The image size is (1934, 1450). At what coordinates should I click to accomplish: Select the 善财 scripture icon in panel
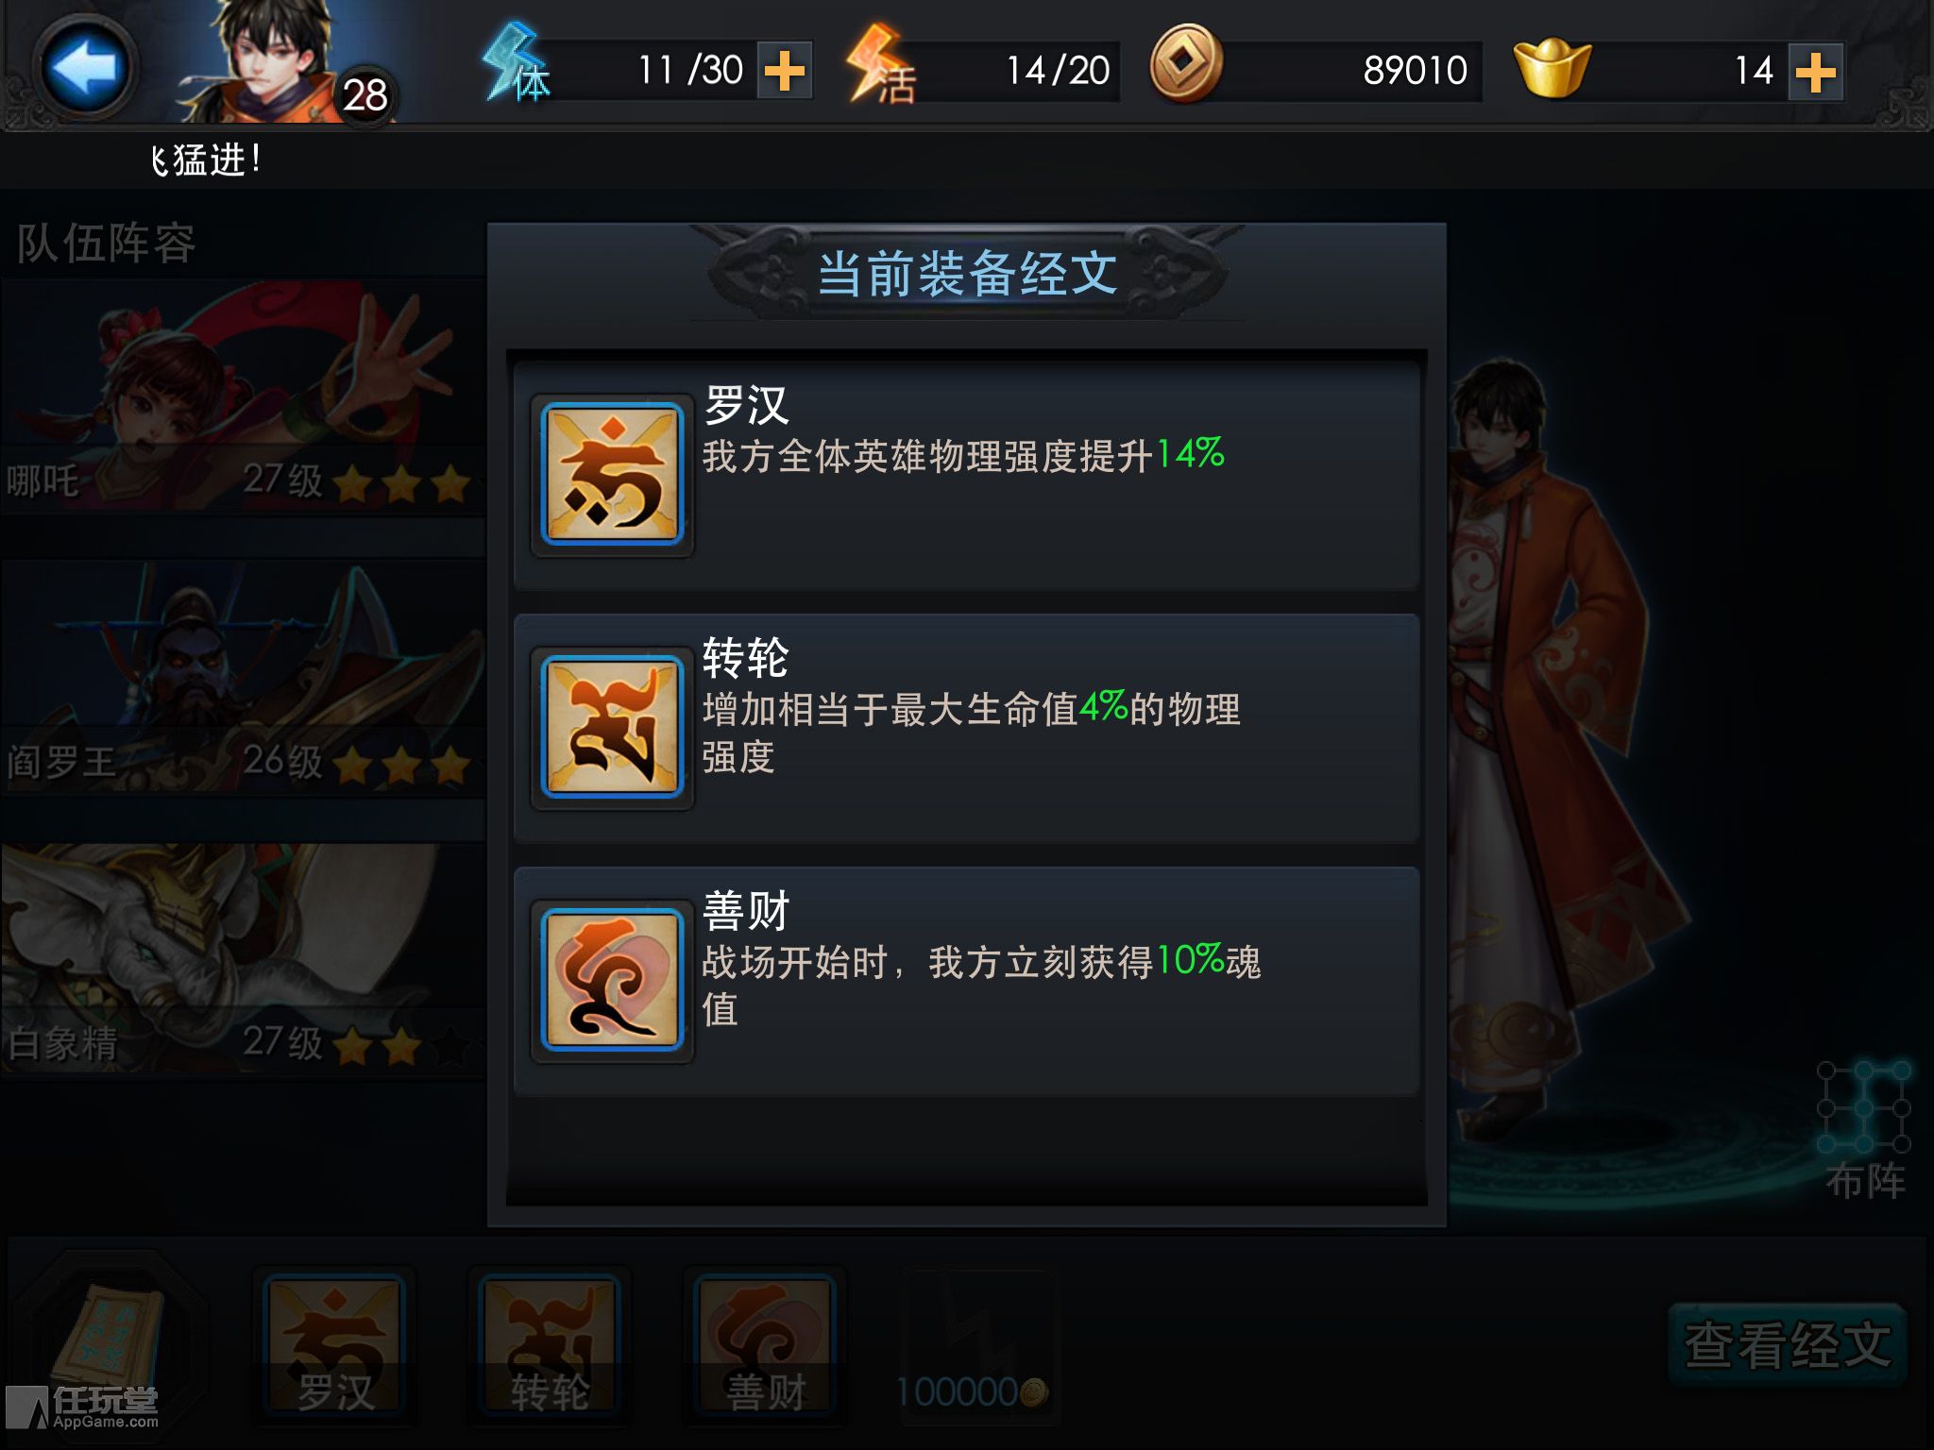(x=612, y=980)
